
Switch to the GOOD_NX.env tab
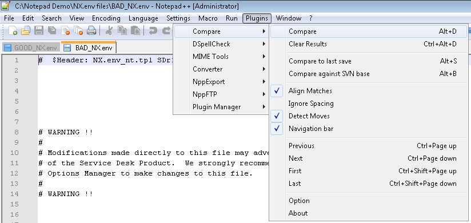31,48
